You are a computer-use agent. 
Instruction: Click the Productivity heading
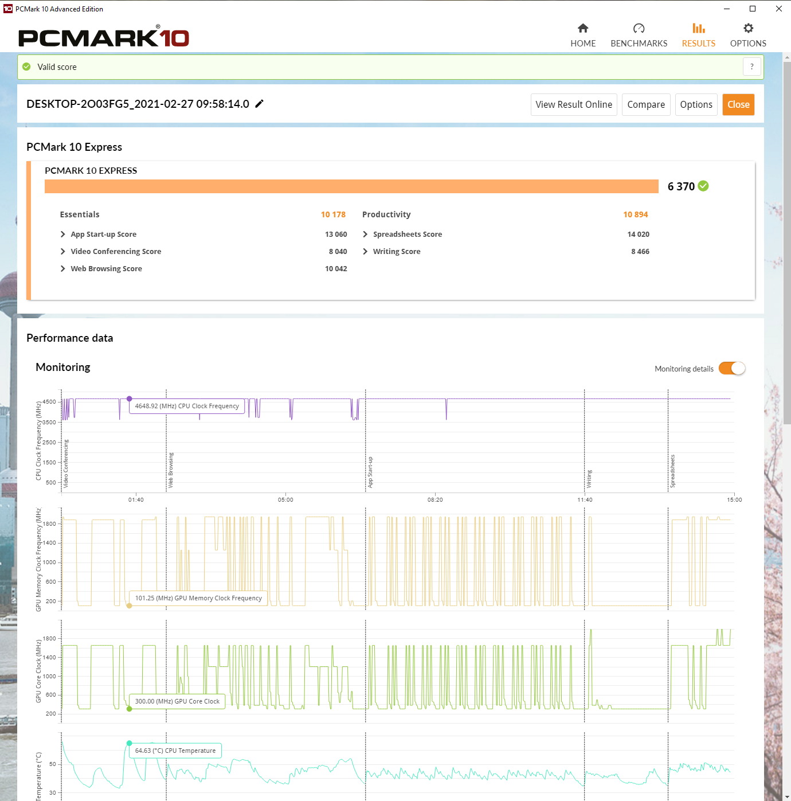pos(386,214)
